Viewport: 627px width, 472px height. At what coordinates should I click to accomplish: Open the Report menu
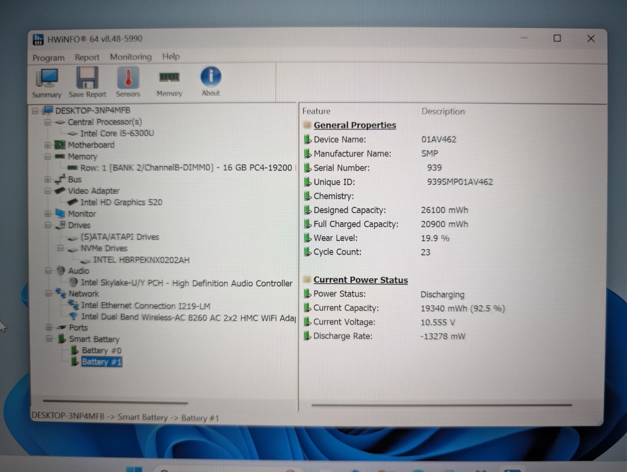pyautogui.click(x=87, y=57)
